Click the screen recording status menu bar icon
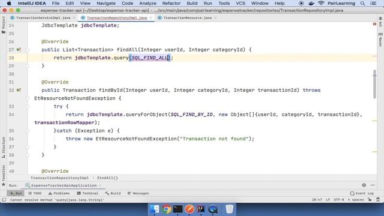 point(301,4)
